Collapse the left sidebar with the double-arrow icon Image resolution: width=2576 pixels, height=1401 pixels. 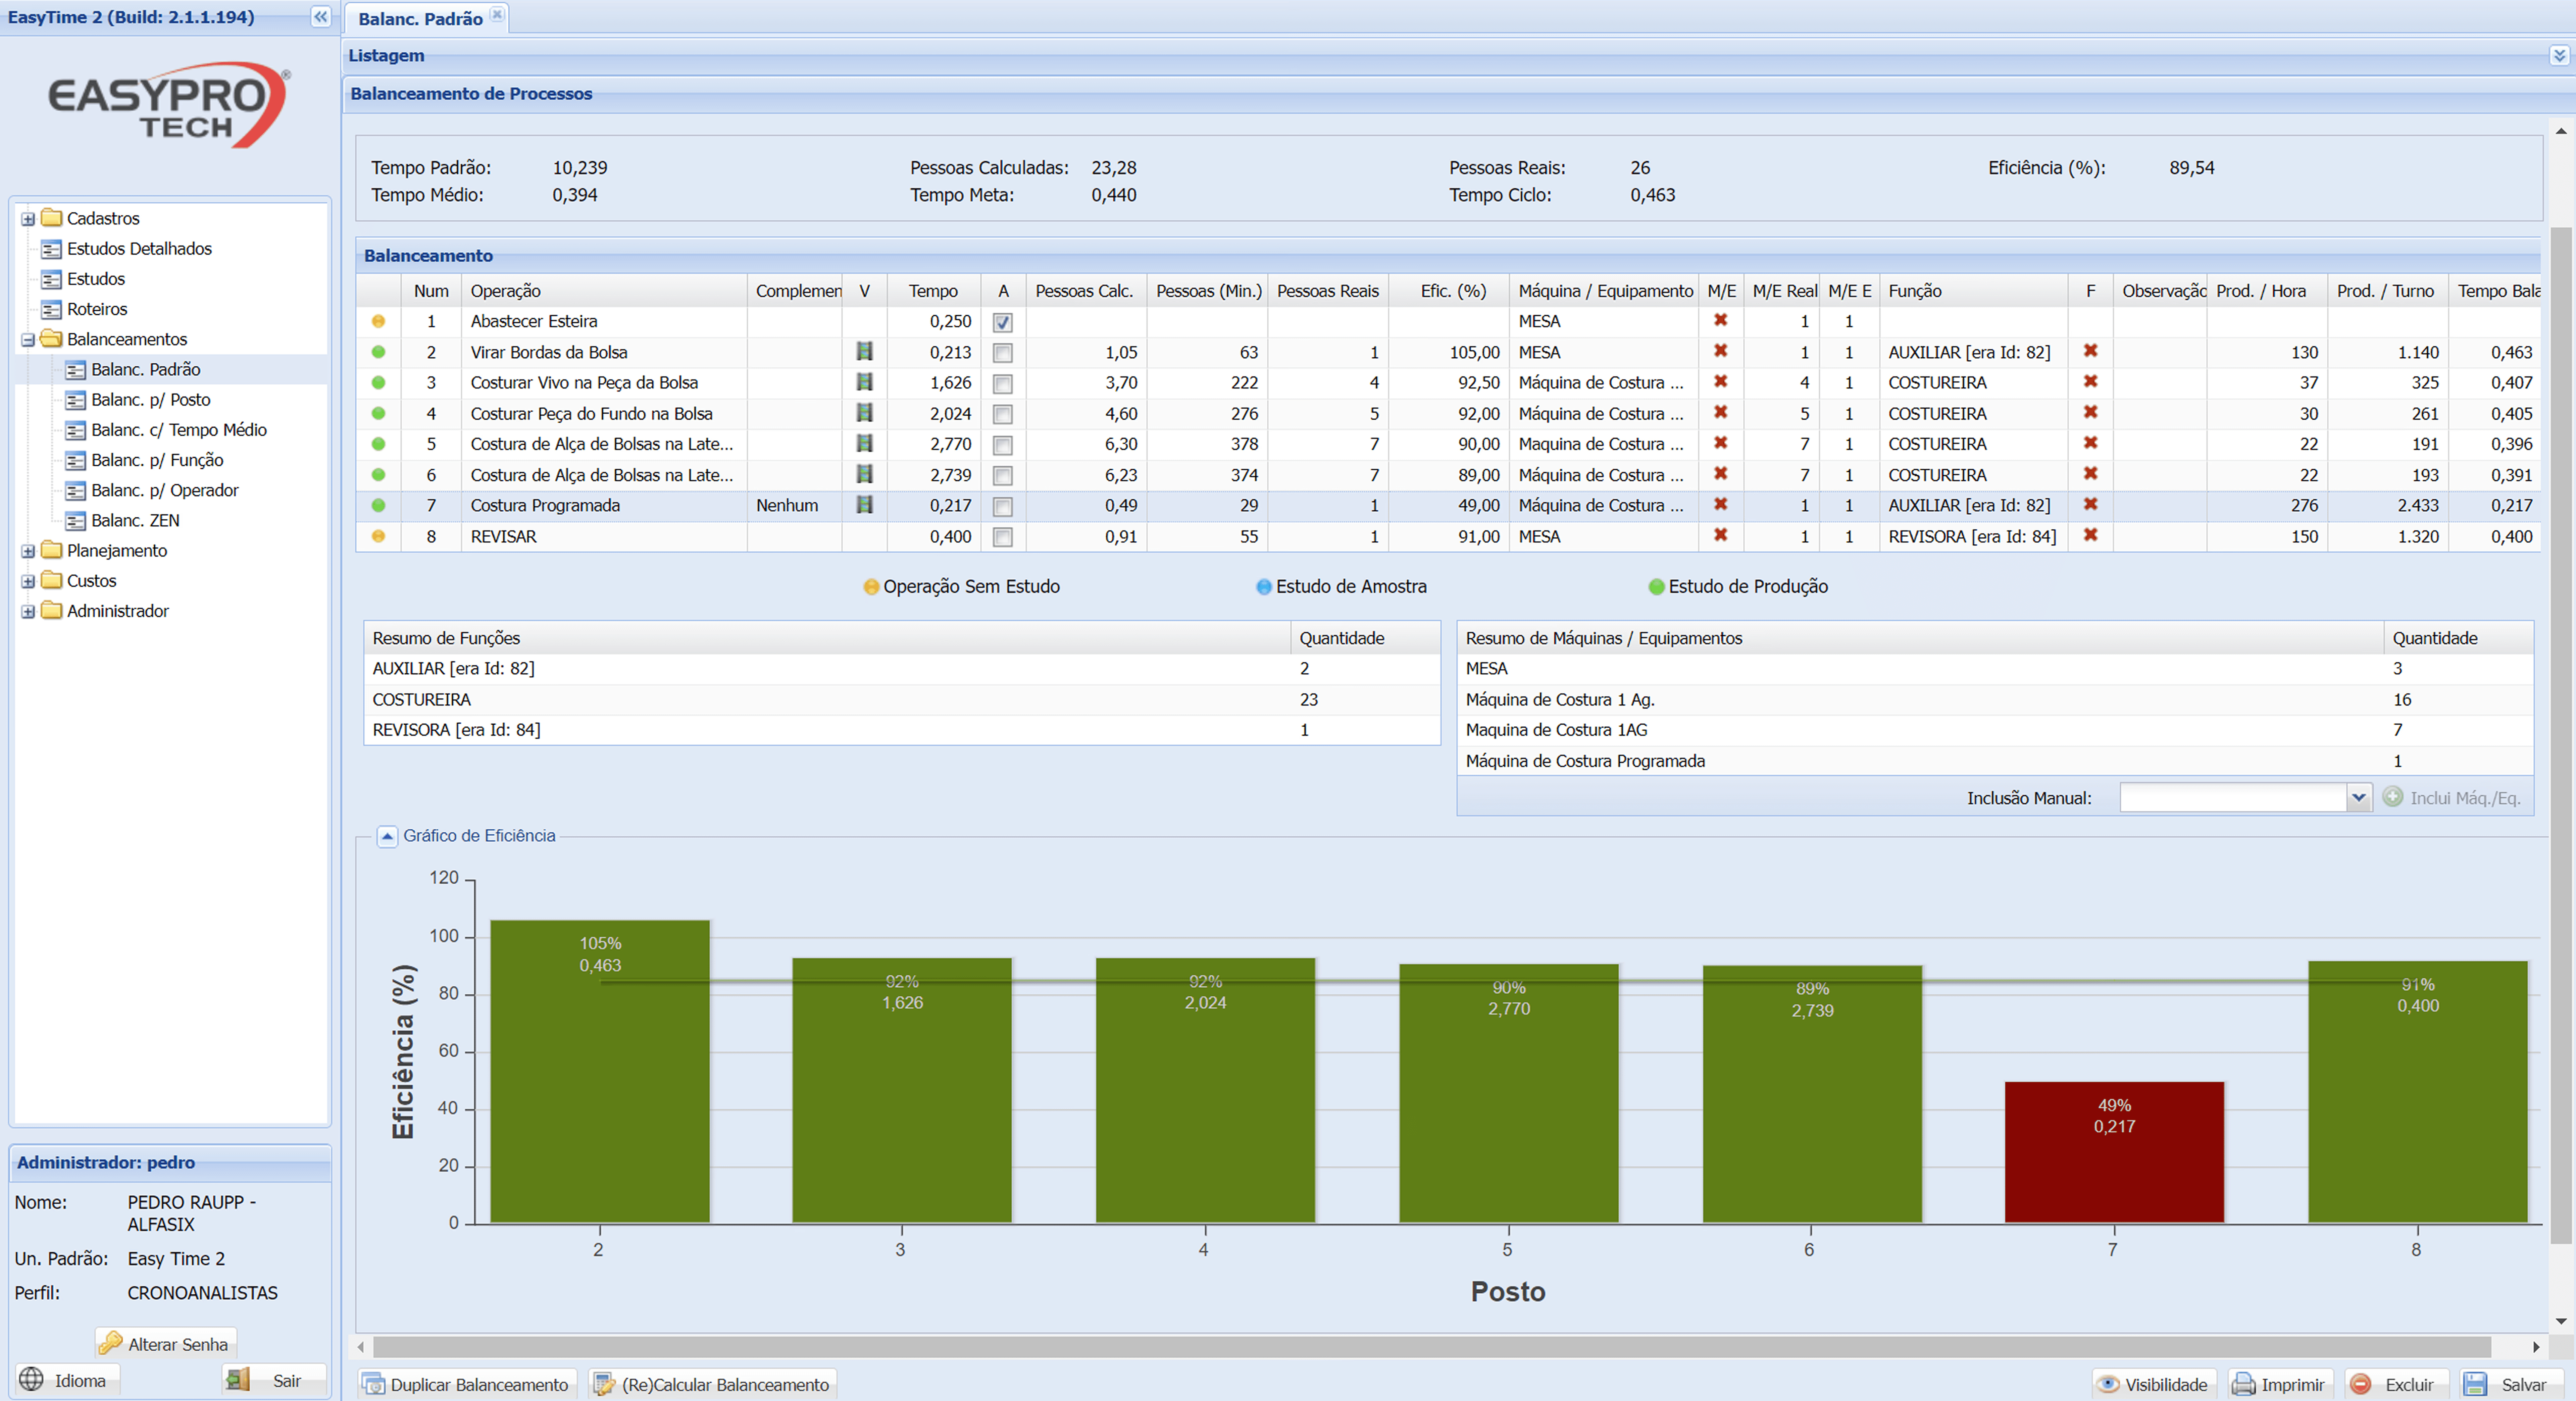tap(320, 17)
